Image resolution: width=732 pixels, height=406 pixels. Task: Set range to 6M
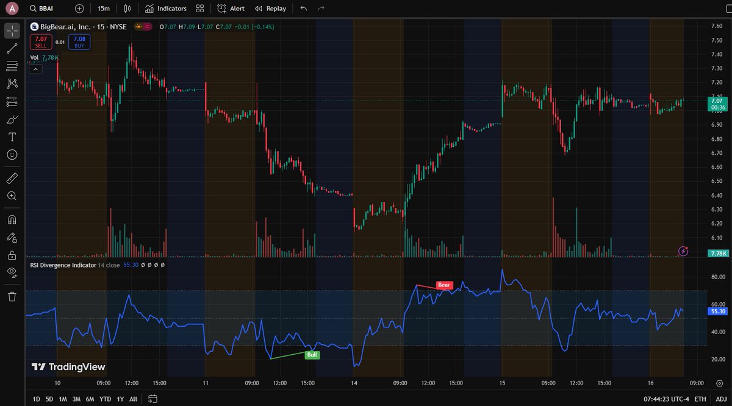point(90,399)
